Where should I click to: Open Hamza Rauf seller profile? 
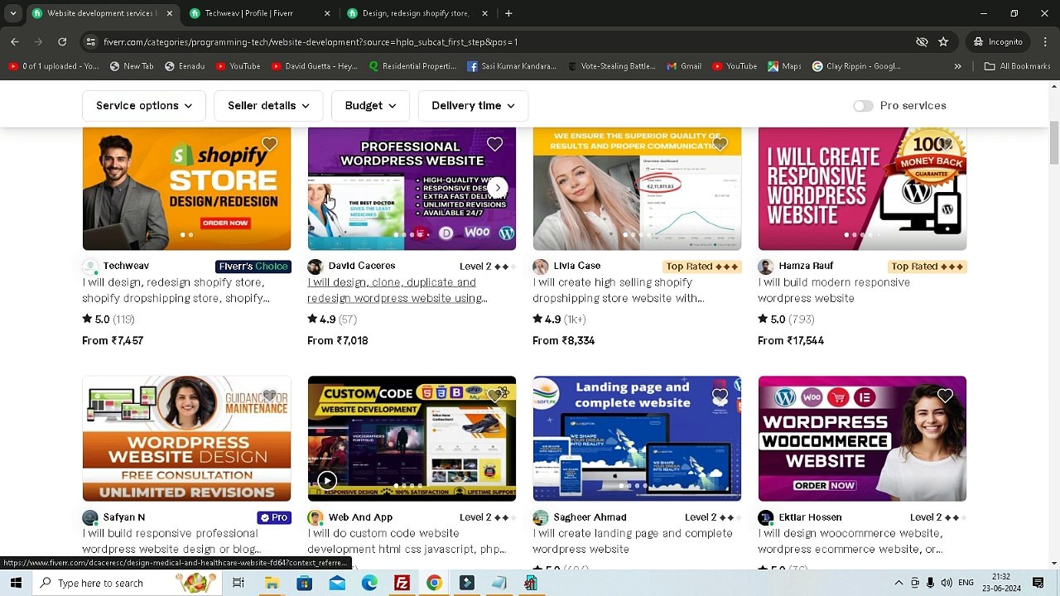point(806,266)
